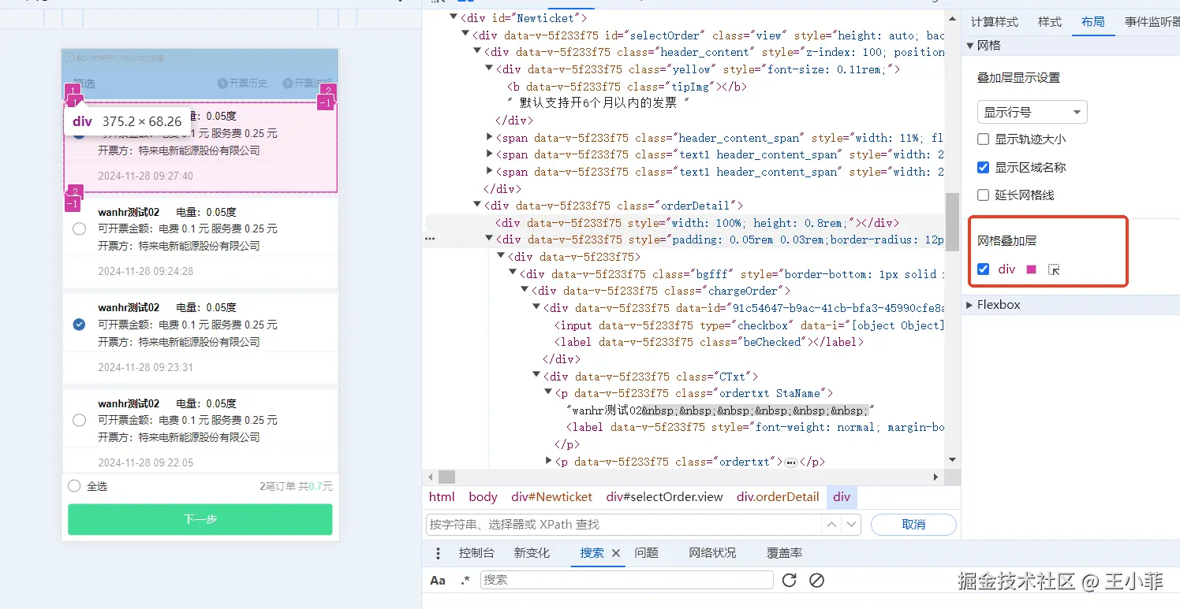Select the label class="beChecked" DOM row
The height and width of the screenshot is (609, 1180).
(x=709, y=343)
